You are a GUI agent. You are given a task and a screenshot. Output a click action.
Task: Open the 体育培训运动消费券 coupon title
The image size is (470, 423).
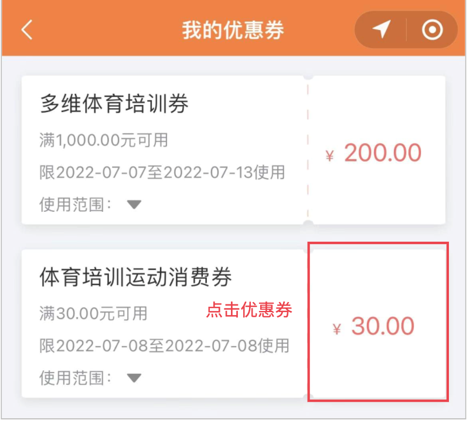coord(136,277)
